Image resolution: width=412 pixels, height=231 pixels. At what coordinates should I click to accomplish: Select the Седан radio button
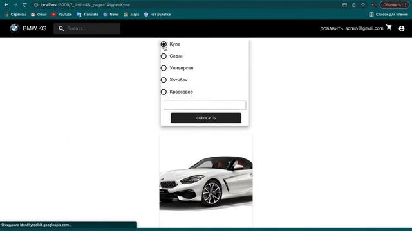click(x=164, y=56)
